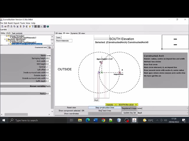
Task: Open the Known variables dropdown
Action: click(x=48, y=86)
